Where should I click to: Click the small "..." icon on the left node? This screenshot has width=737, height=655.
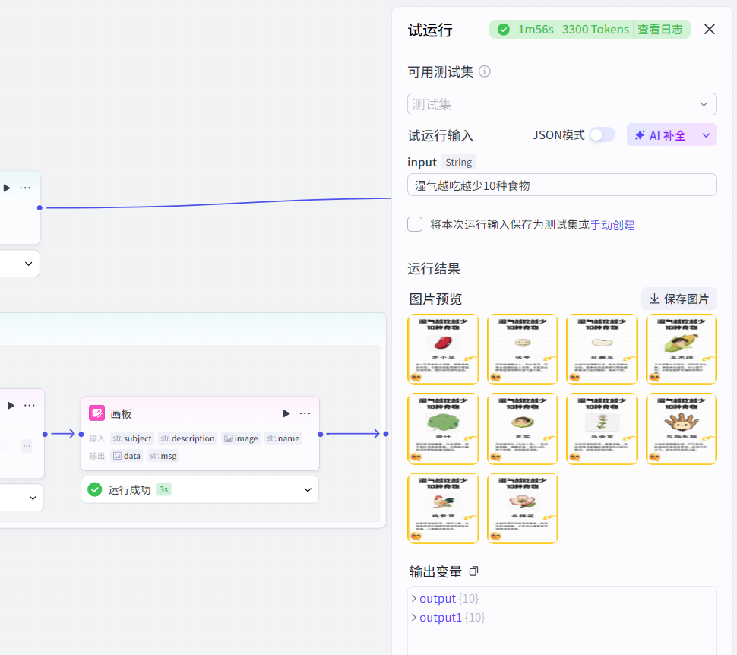point(27,446)
